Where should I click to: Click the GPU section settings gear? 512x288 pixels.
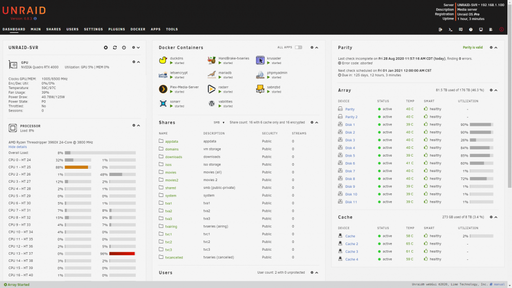pyautogui.click(x=134, y=62)
